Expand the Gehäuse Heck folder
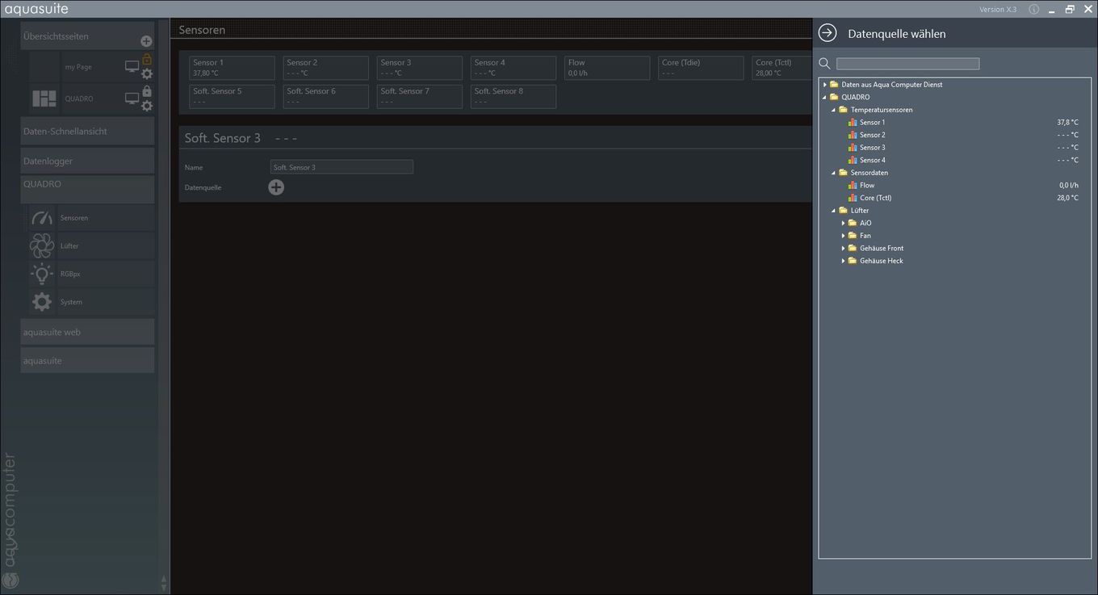The height and width of the screenshot is (595, 1098). (843, 261)
